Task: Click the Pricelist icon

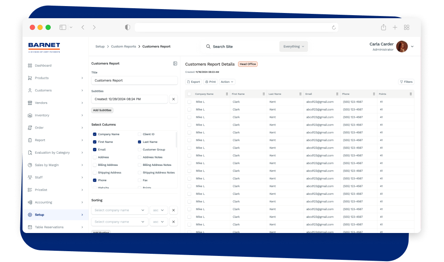Action: tap(30, 190)
